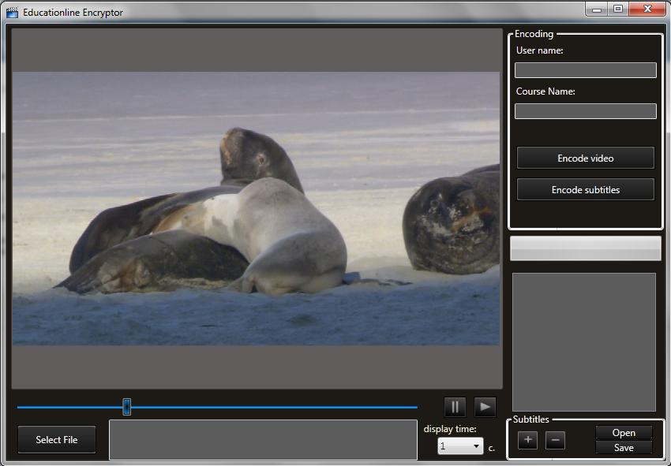Click the subtitle text box beside Select File
This screenshot has width=671, height=466.
point(263,440)
